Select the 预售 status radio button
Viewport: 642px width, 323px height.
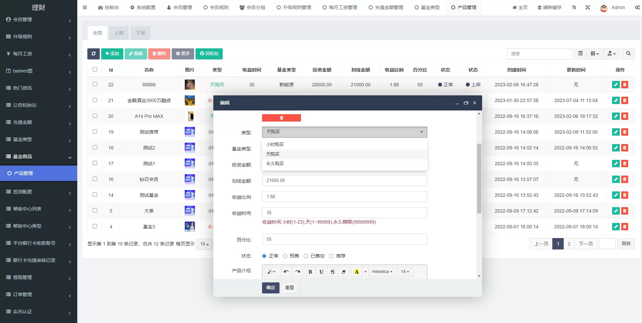(285, 256)
